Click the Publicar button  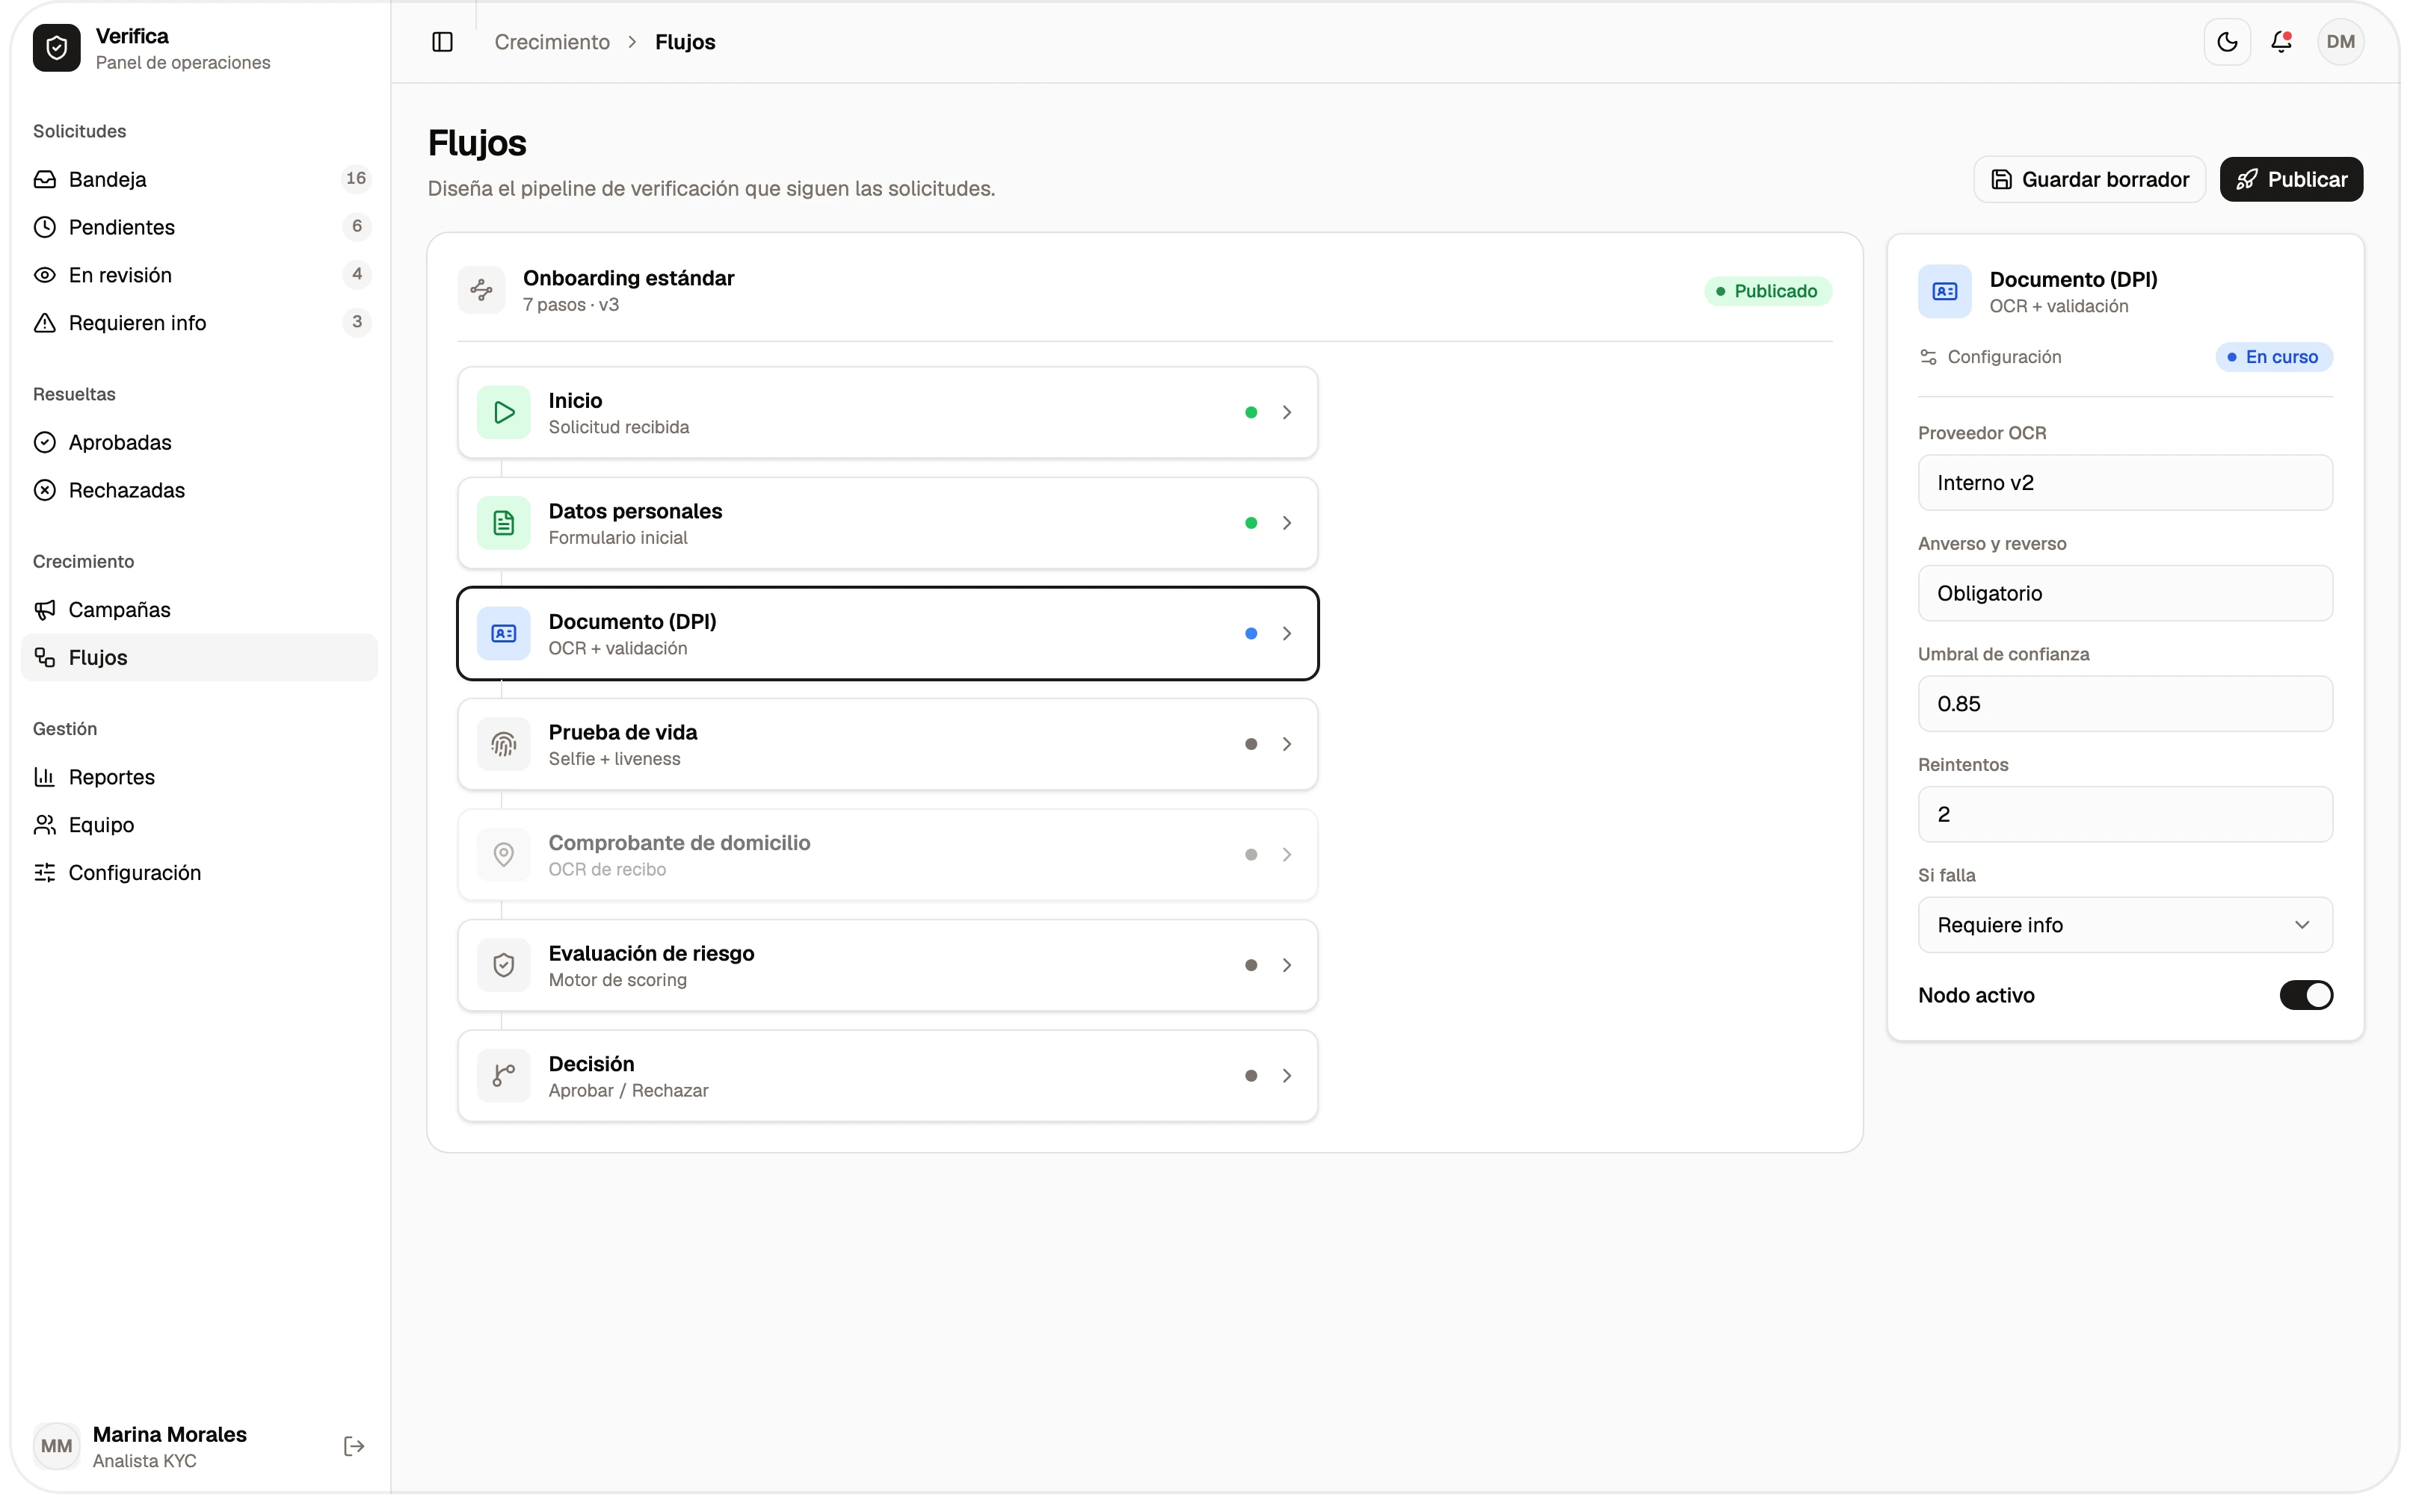point(2291,179)
